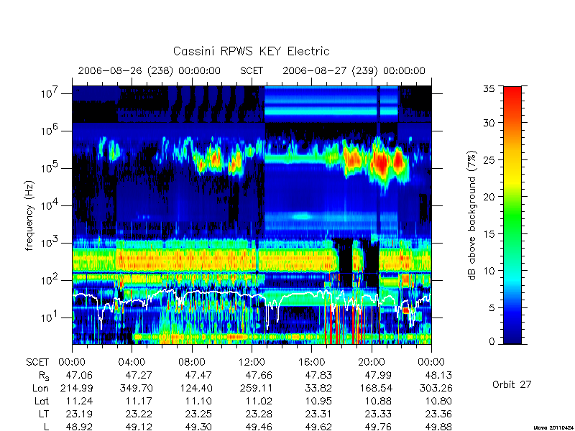Click the Lat value 10.80
Screen dimensions: 575x431
click(x=438, y=402)
